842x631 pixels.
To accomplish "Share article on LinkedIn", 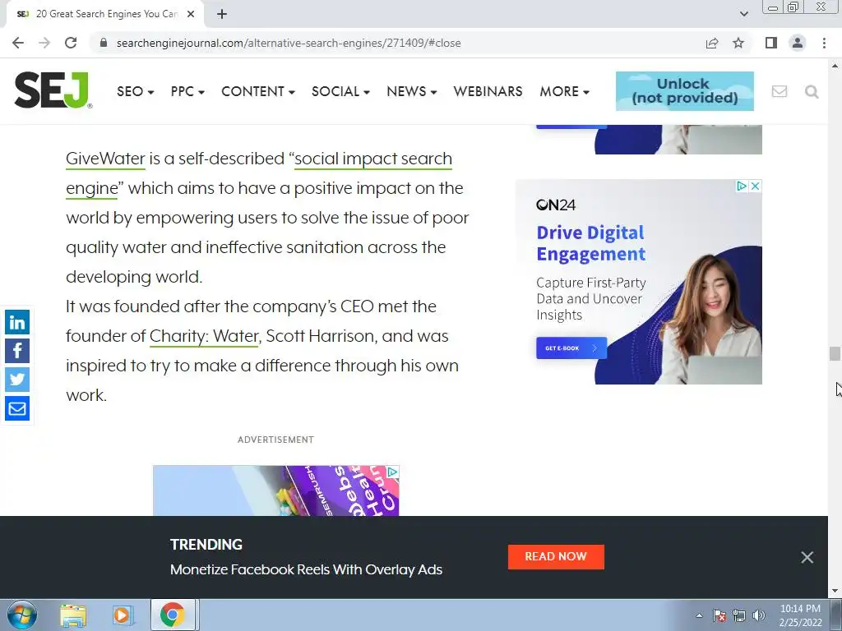I will tap(17, 322).
